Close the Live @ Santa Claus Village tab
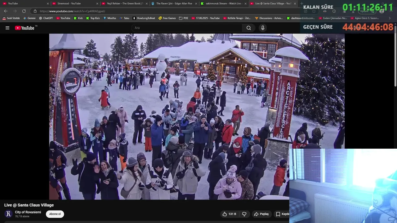397x223 pixels. click(x=295, y=4)
